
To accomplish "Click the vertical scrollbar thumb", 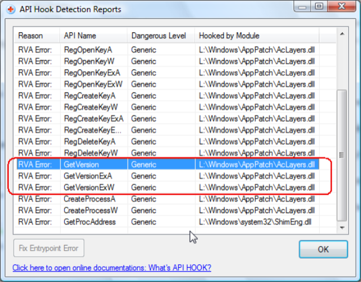I will (x=342, y=156).
